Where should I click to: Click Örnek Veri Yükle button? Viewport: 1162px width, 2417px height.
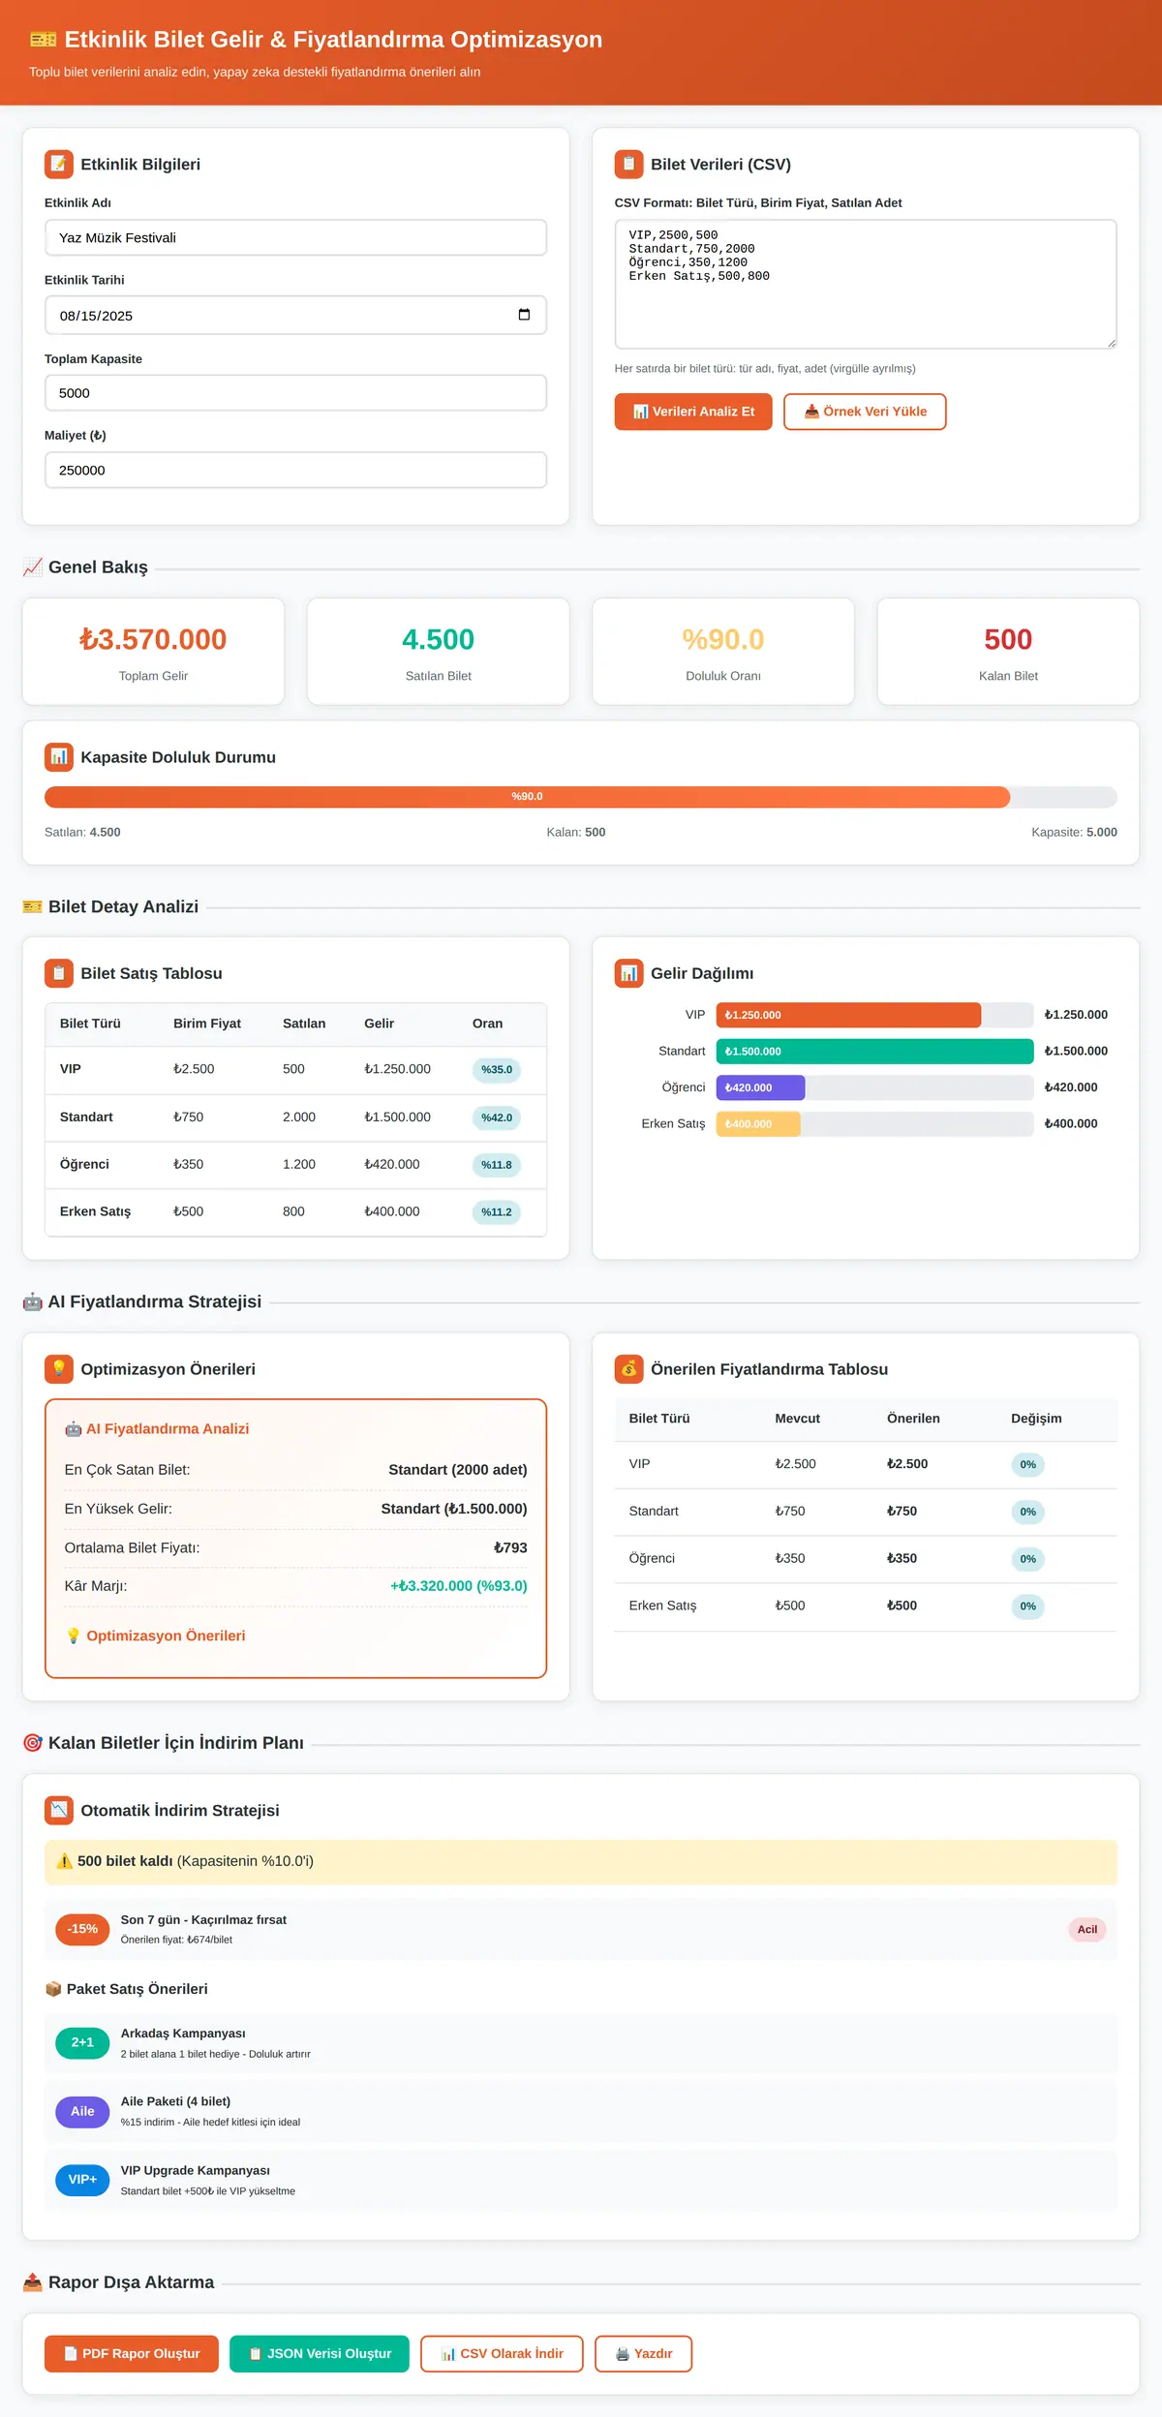(x=865, y=412)
